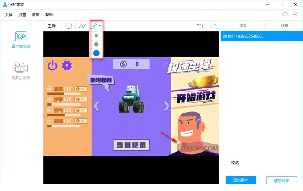Viewport: 303px width, 191px height.
Task: Click 开始游戏 text in the image
Action: 196,96
